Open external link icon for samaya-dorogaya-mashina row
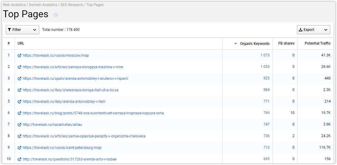 click(x=19, y=67)
